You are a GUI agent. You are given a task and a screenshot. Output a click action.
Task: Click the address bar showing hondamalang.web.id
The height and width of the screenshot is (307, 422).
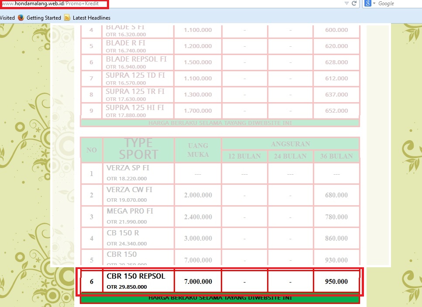tap(175, 3)
